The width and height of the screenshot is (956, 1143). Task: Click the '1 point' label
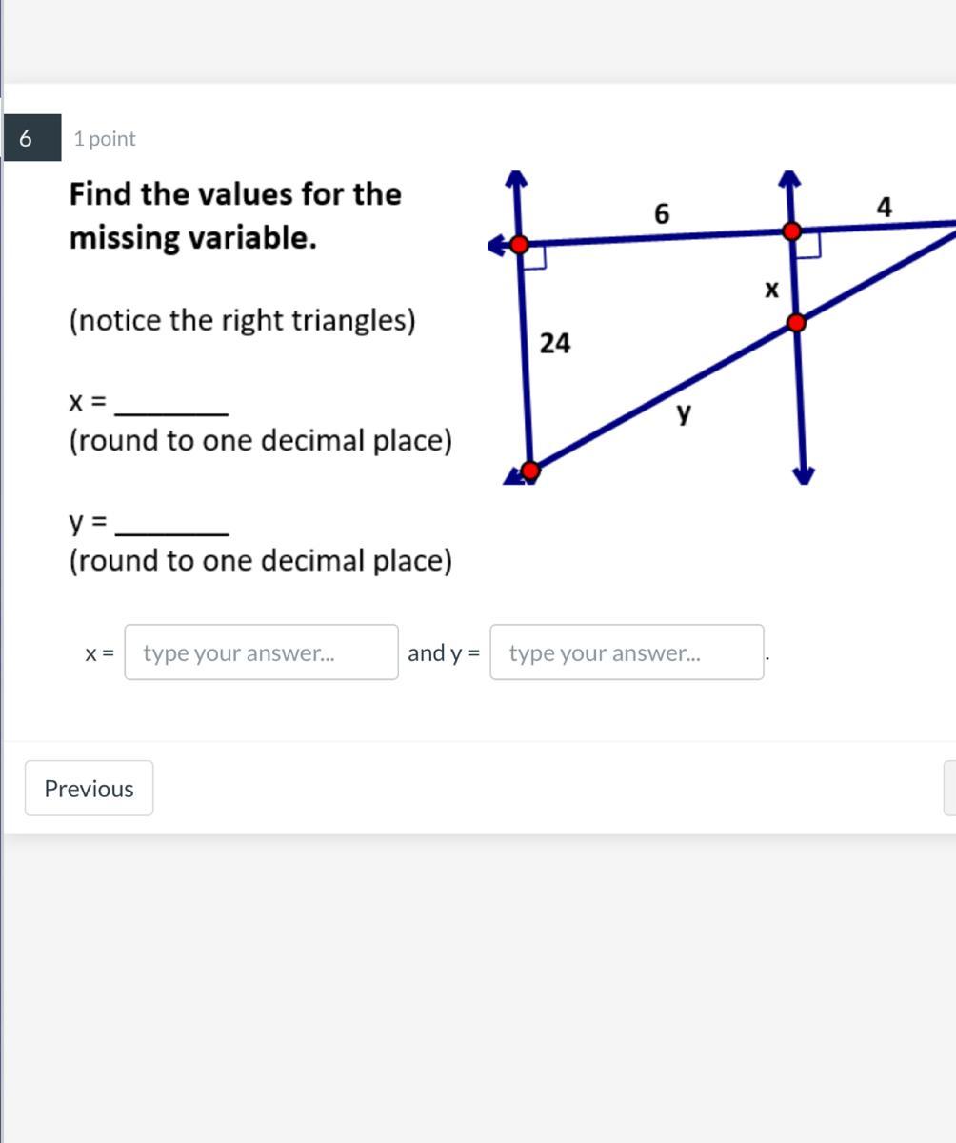tap(105, 139)
